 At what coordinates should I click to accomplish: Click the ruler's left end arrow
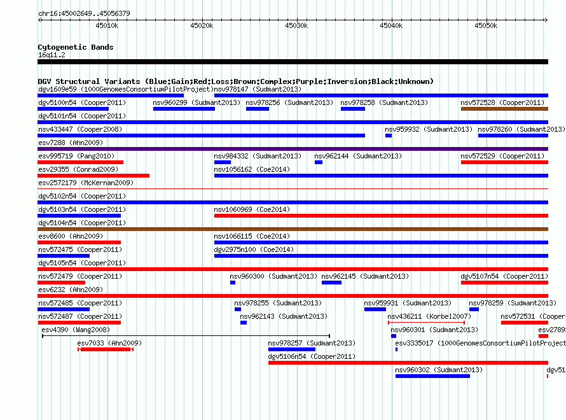pyautogui.click(x=39, y=20)
